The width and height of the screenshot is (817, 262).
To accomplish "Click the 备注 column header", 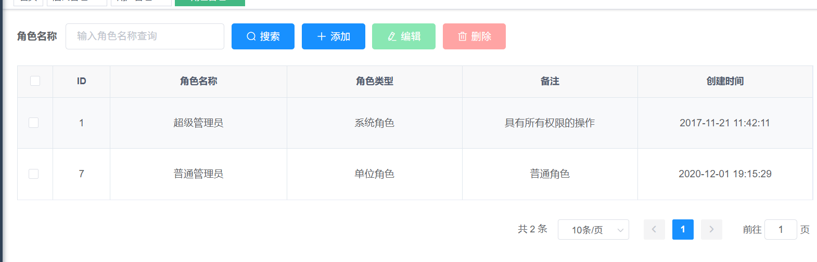I will tap(550, 81).
